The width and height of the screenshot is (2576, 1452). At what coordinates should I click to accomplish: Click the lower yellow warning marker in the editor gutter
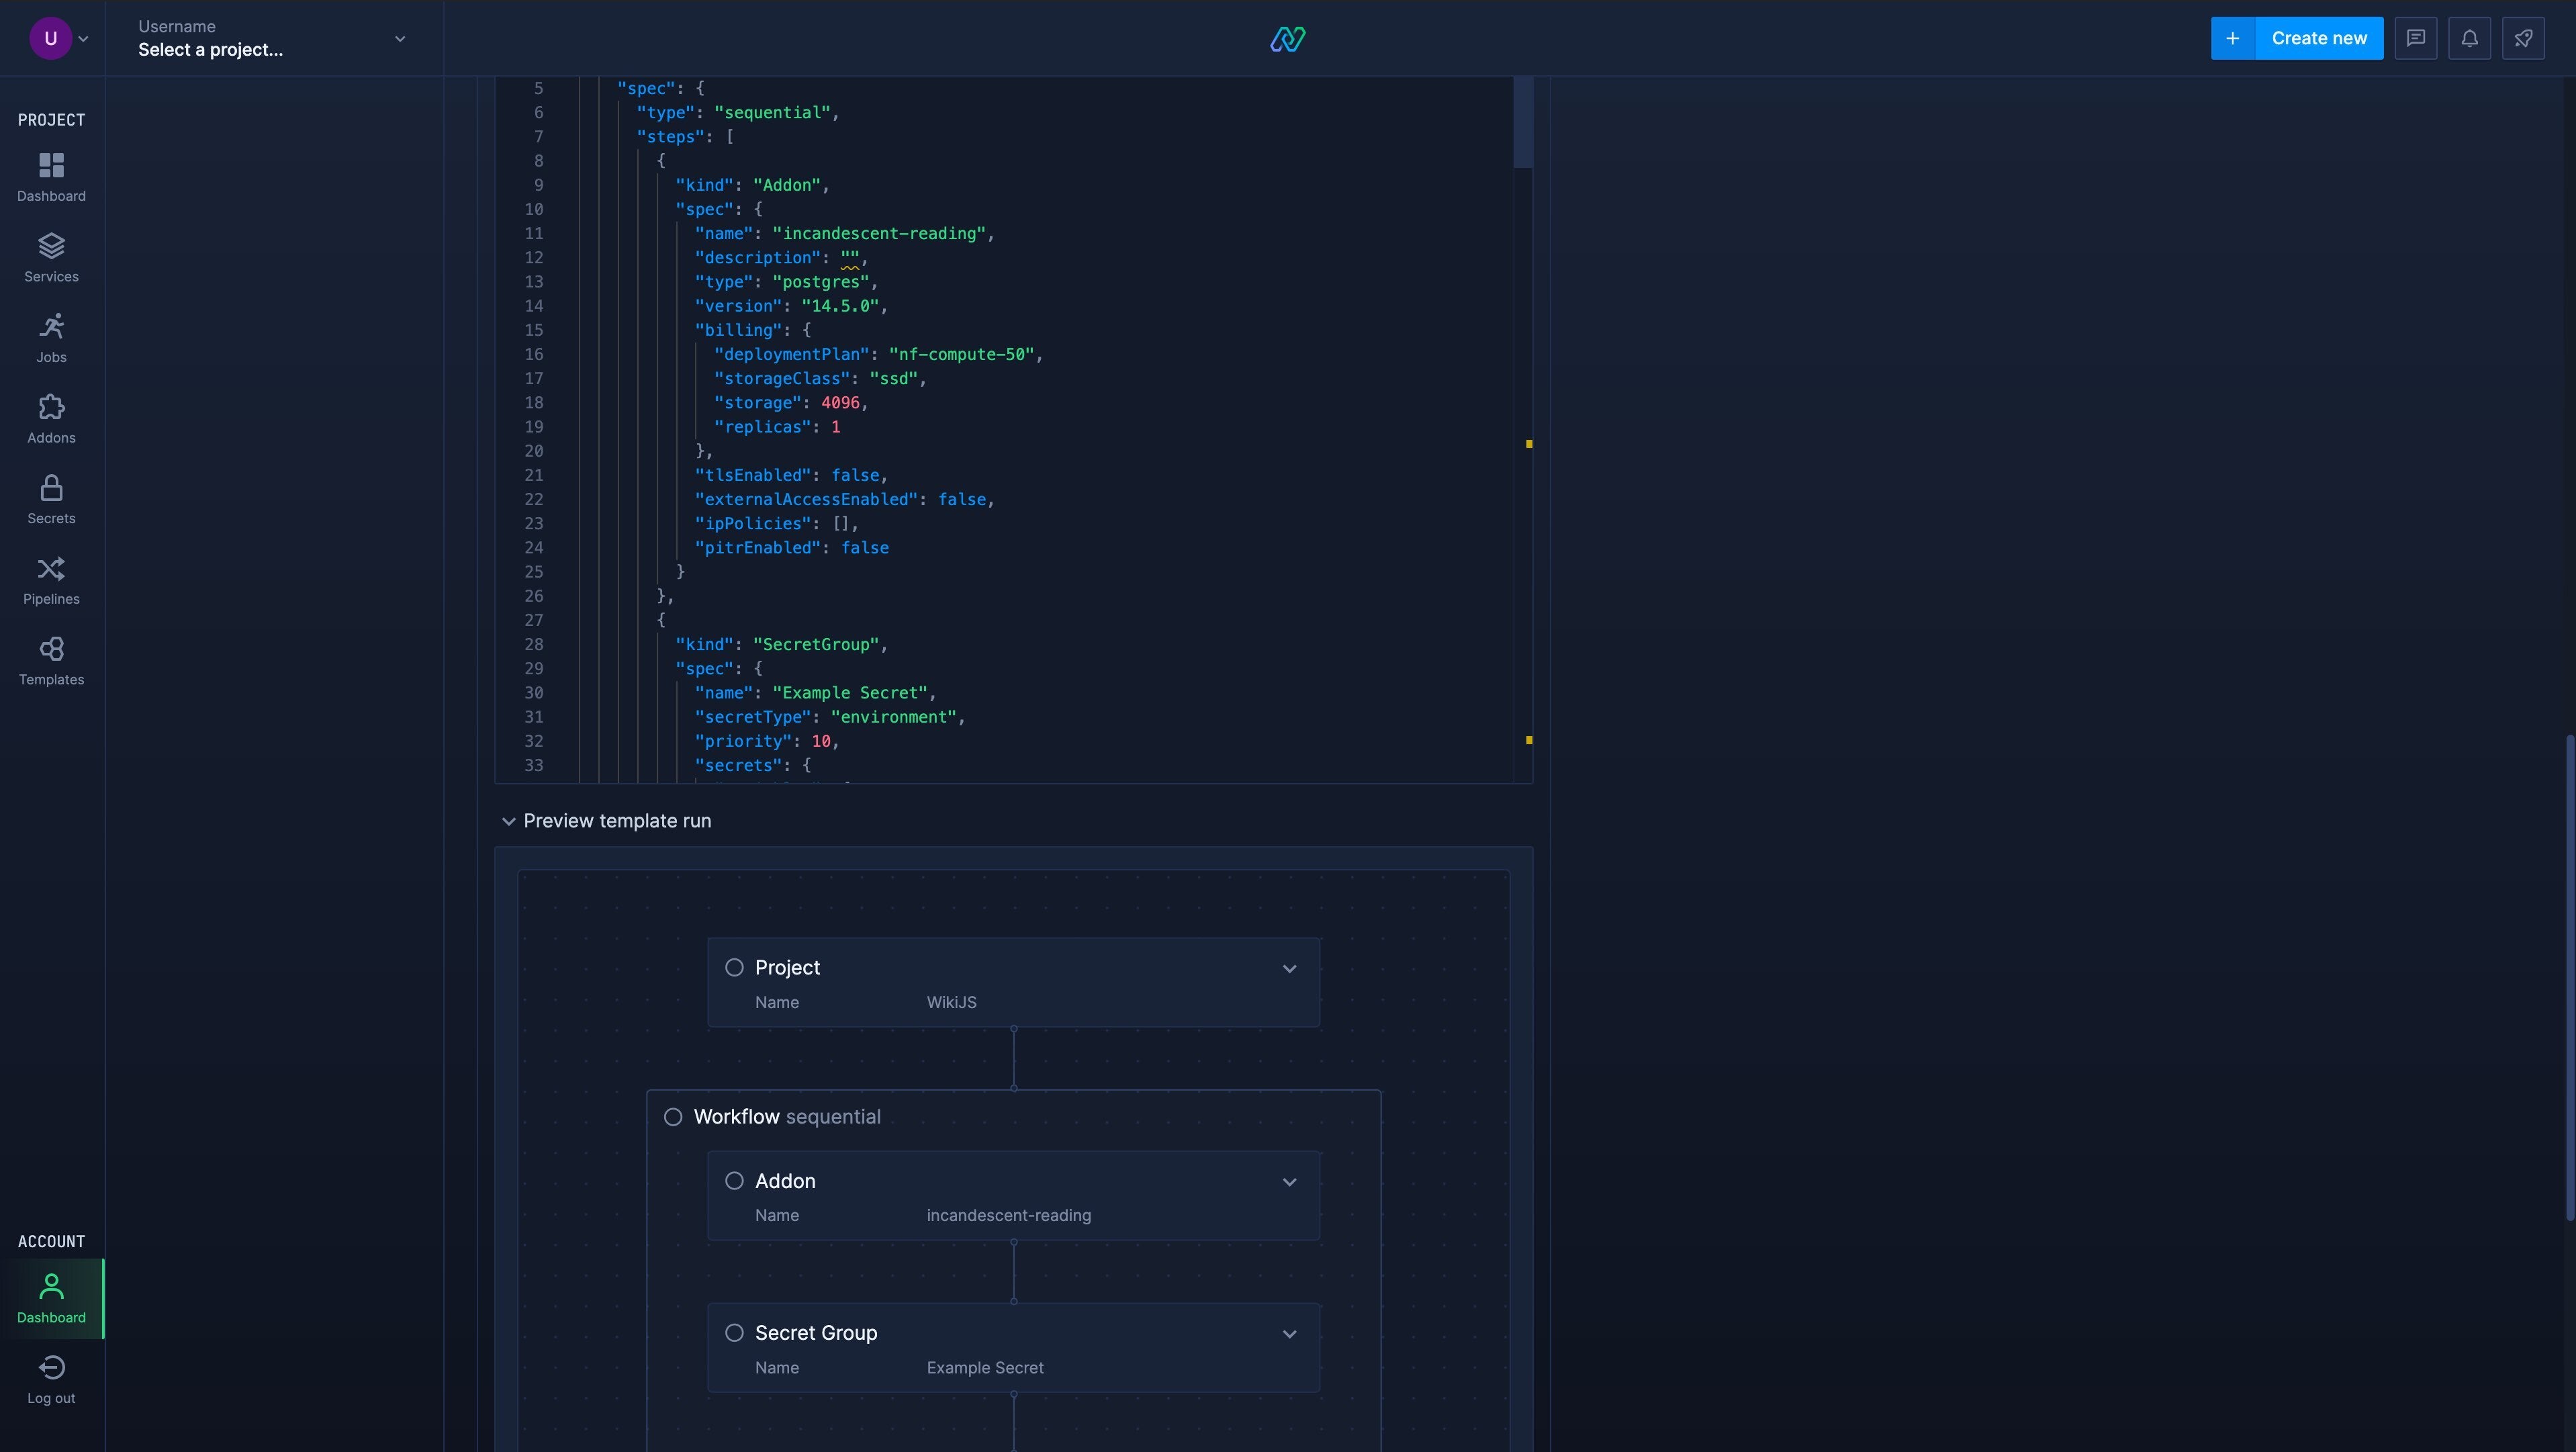pos(1529,740)
